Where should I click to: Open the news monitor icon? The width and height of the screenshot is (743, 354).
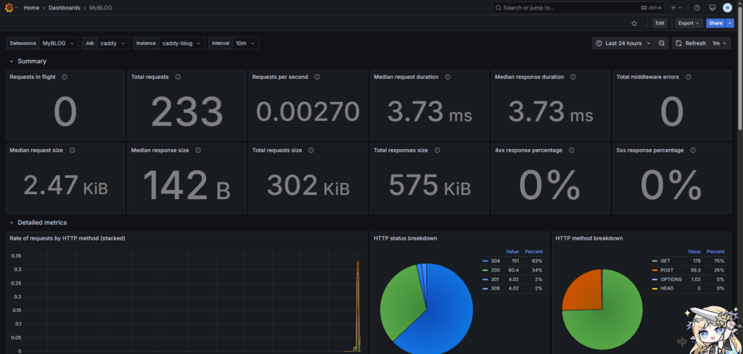tap(712, 7)
